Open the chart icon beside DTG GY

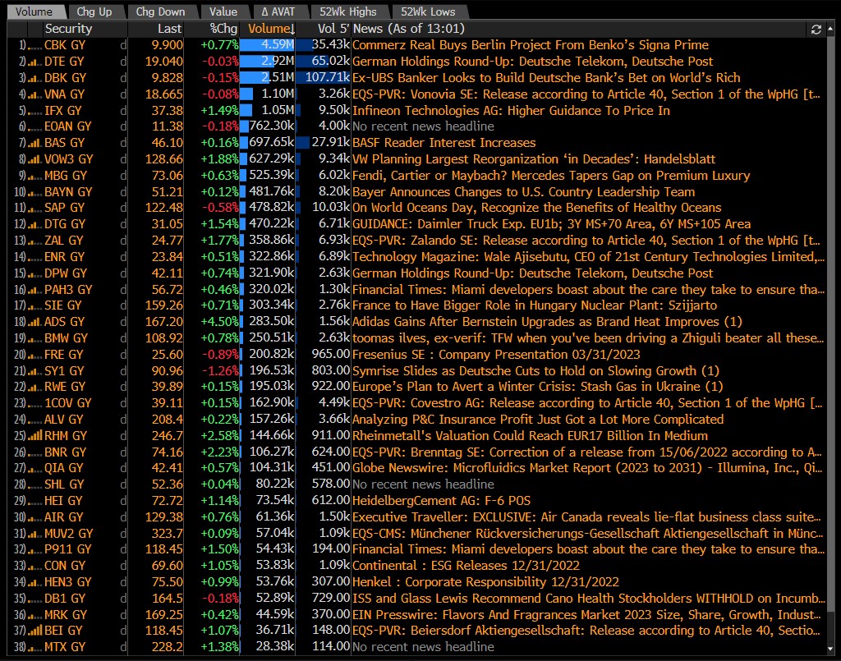(34, 225)
